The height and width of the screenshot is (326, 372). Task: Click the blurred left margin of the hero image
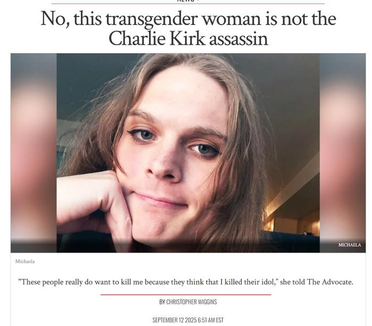tap(33, 153)
